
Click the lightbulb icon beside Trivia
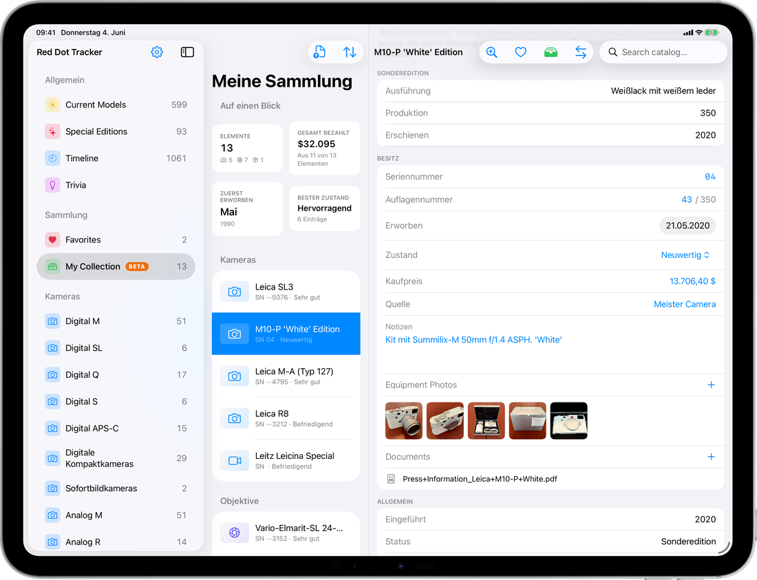pyautogui.click(x=52, y=185)
